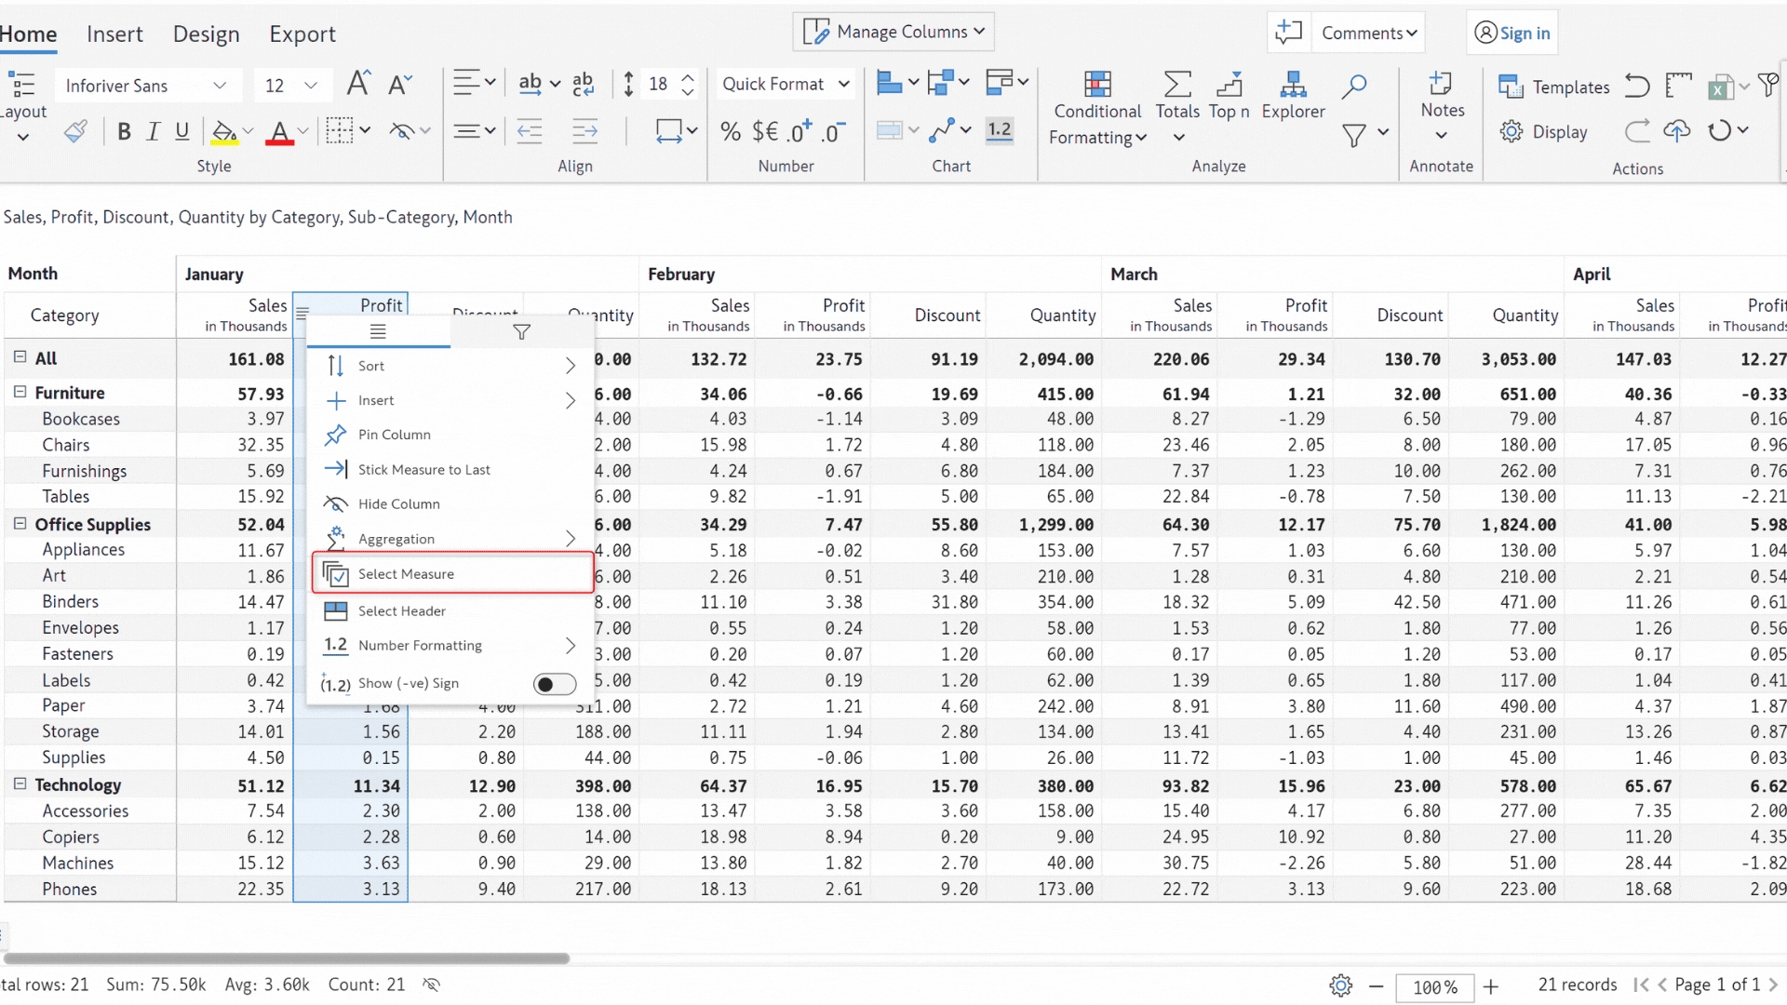Collapse the Furniture category row
The image size is (1787, 1005).
point(20,393)
